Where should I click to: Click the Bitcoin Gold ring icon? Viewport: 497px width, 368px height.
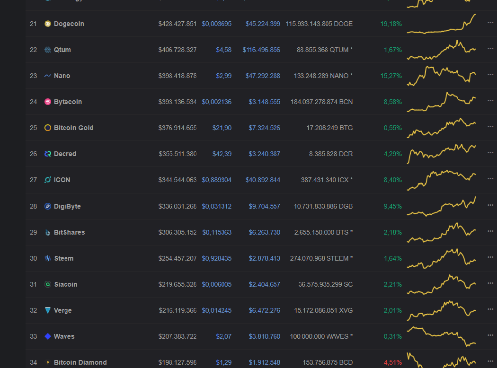coord(47,128)
